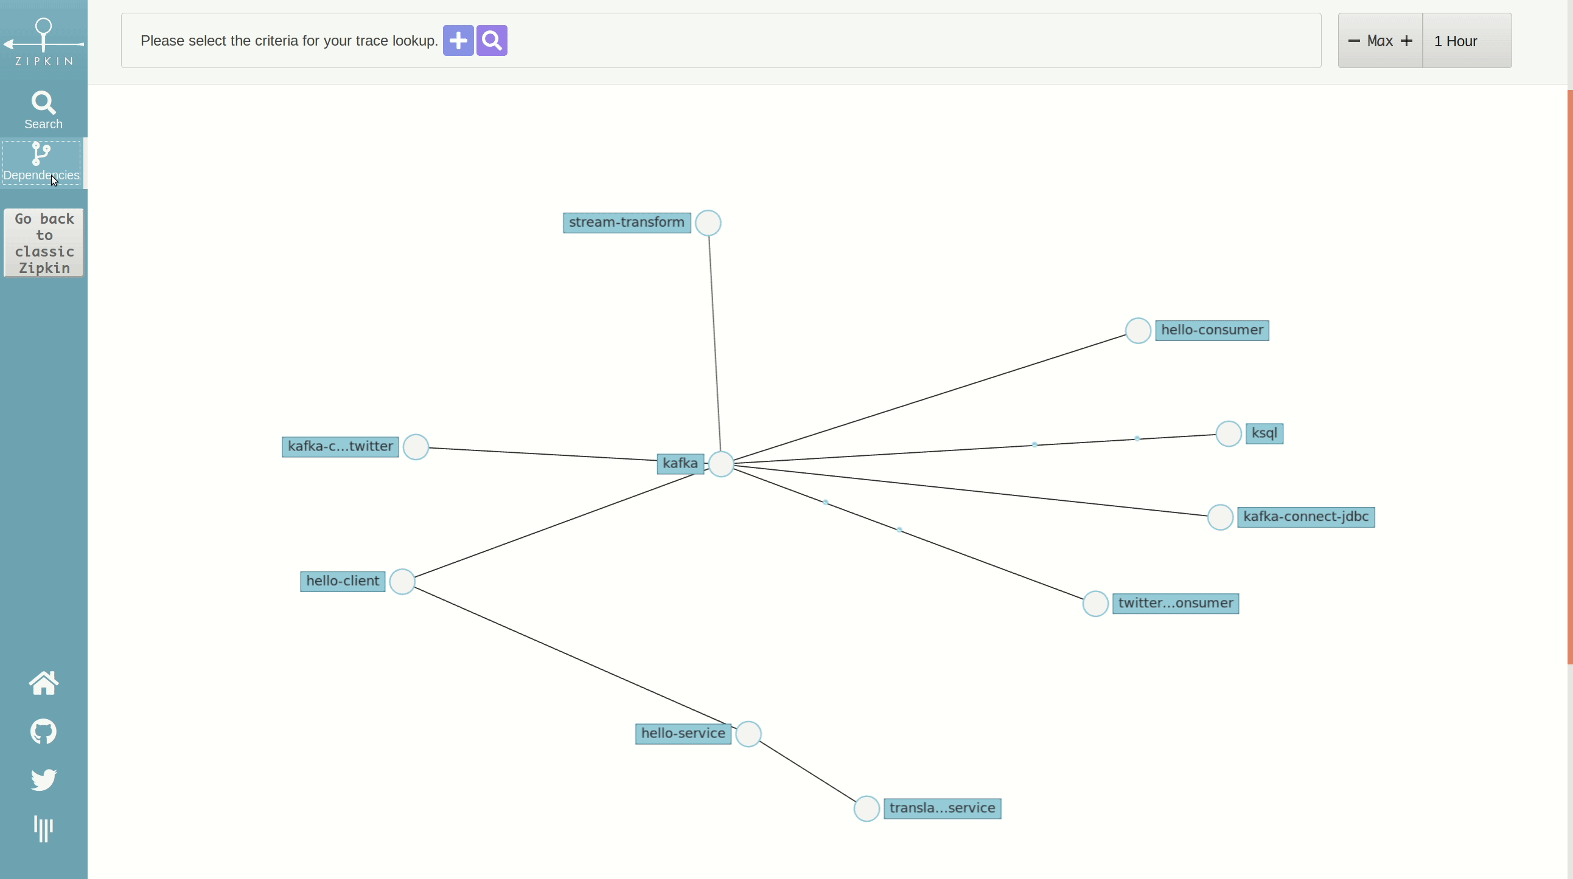
Task: Click the kafka-c...twitter label
Action: tap(340, 447)
